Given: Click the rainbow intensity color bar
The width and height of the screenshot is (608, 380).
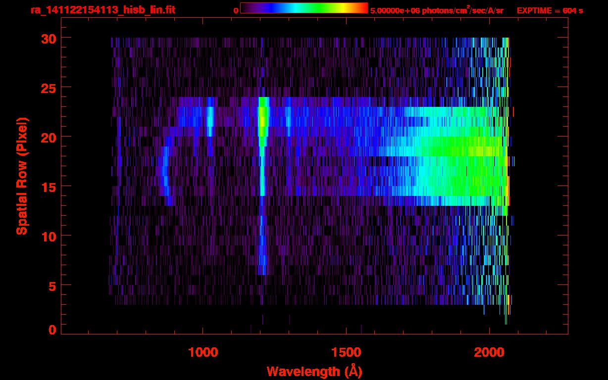Looking at the screenshot, I should (x=304, y=8).
